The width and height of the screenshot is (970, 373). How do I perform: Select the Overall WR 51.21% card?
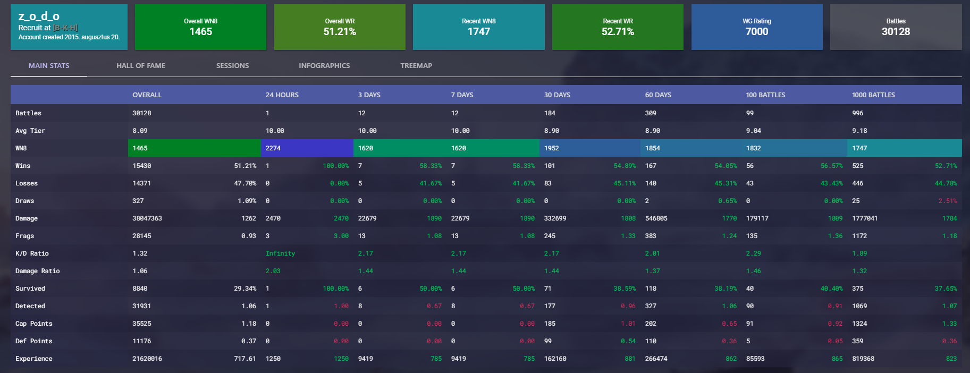click(x=340, y=27)
